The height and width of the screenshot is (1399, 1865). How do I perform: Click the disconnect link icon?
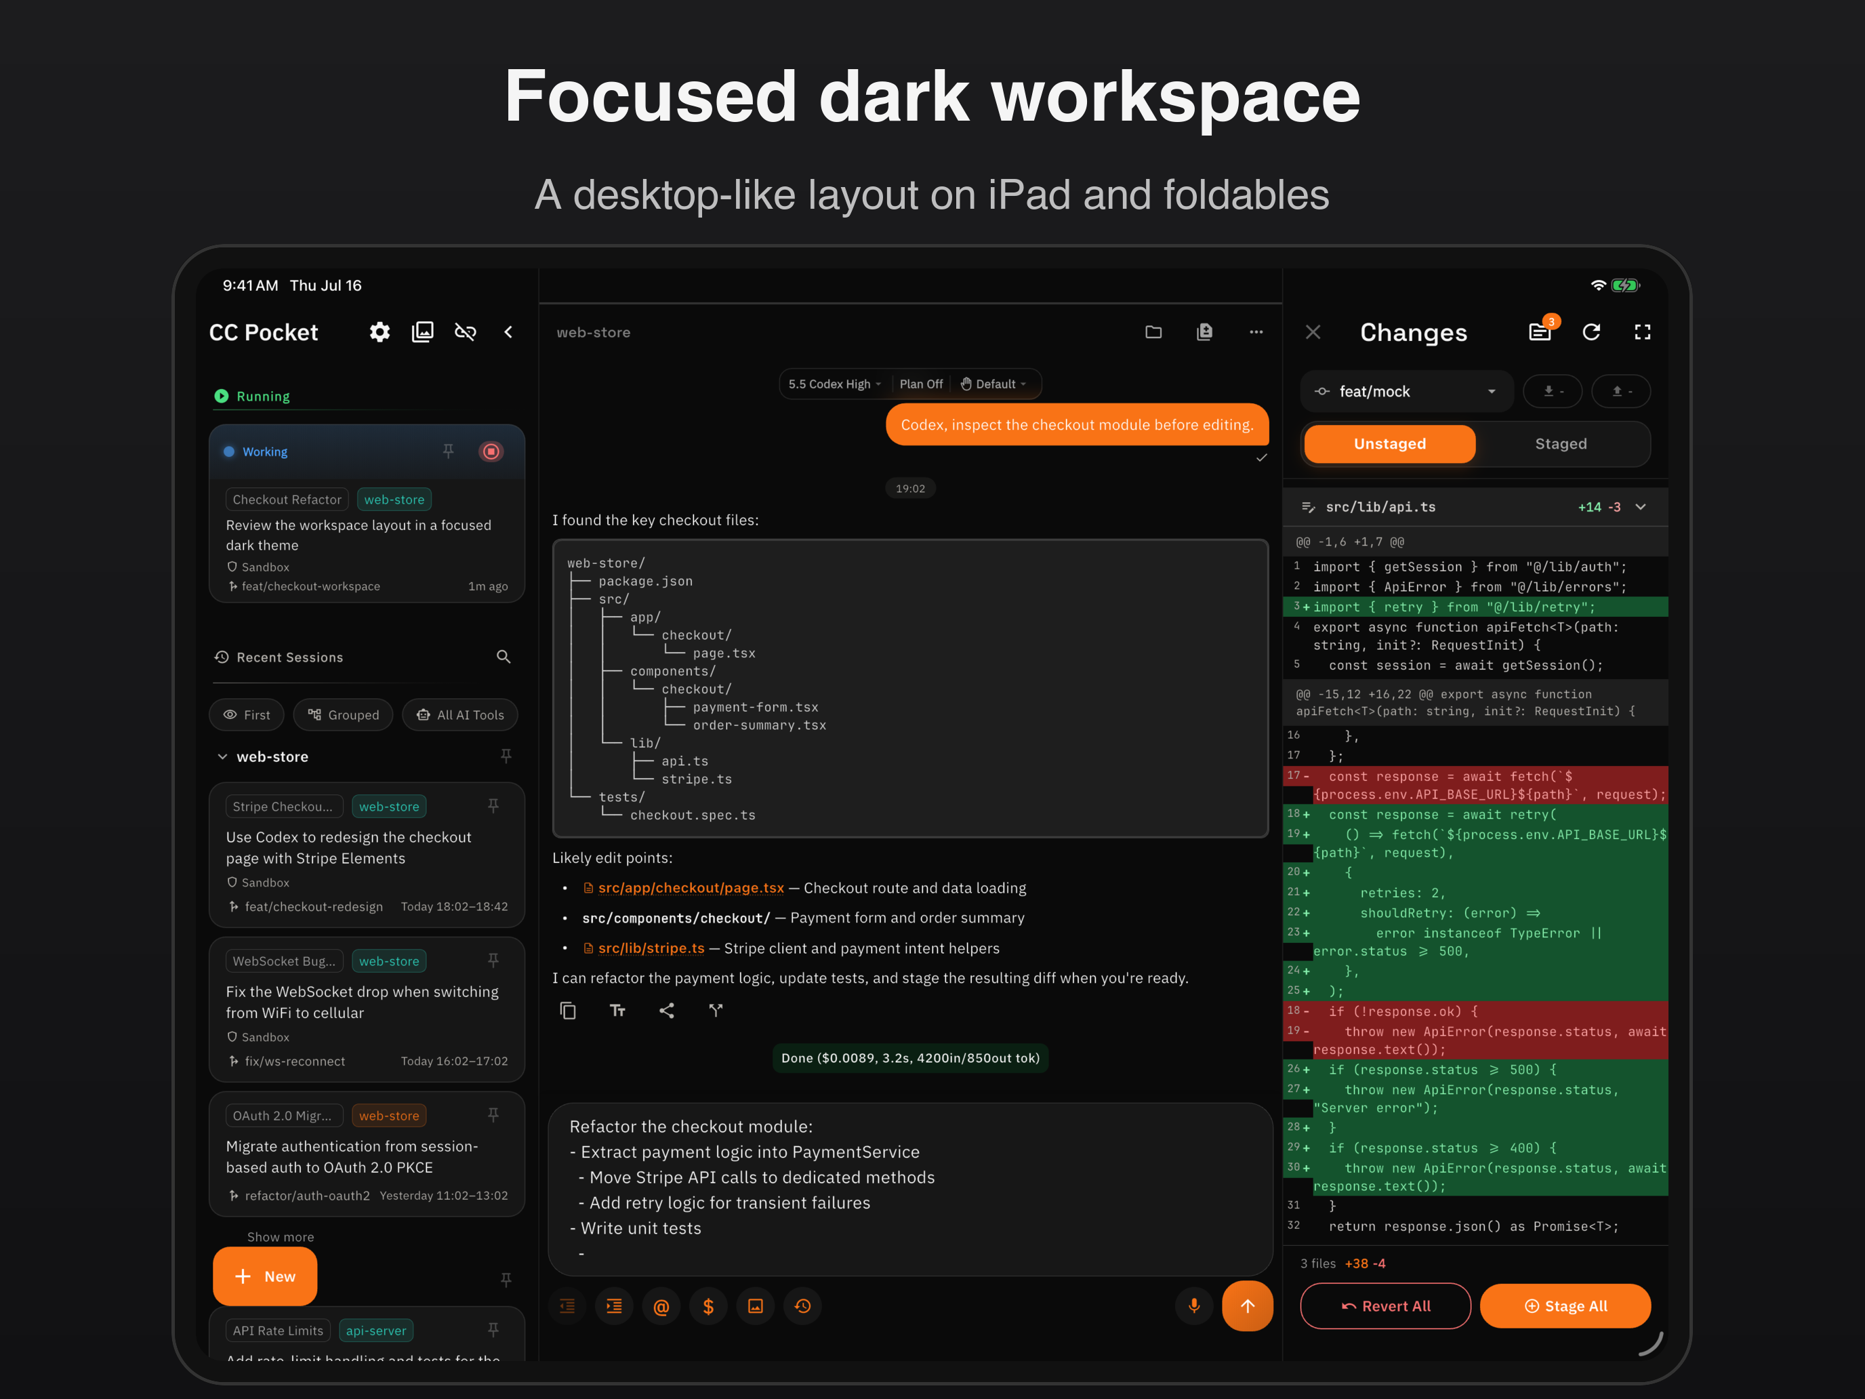point(466,332)
